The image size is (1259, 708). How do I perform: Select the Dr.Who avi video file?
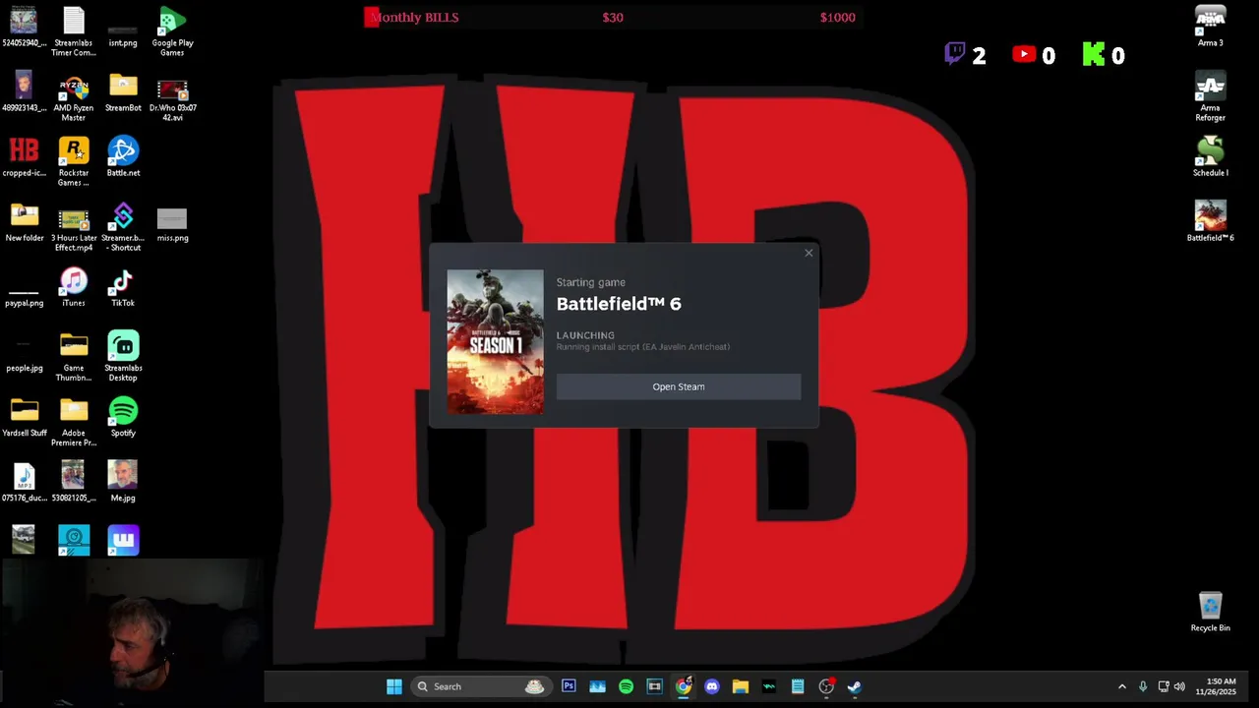pos(172,98)
